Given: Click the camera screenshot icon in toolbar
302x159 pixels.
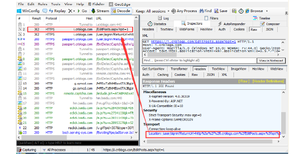Looking at the screenshot, I should click(x=234, y=11).
